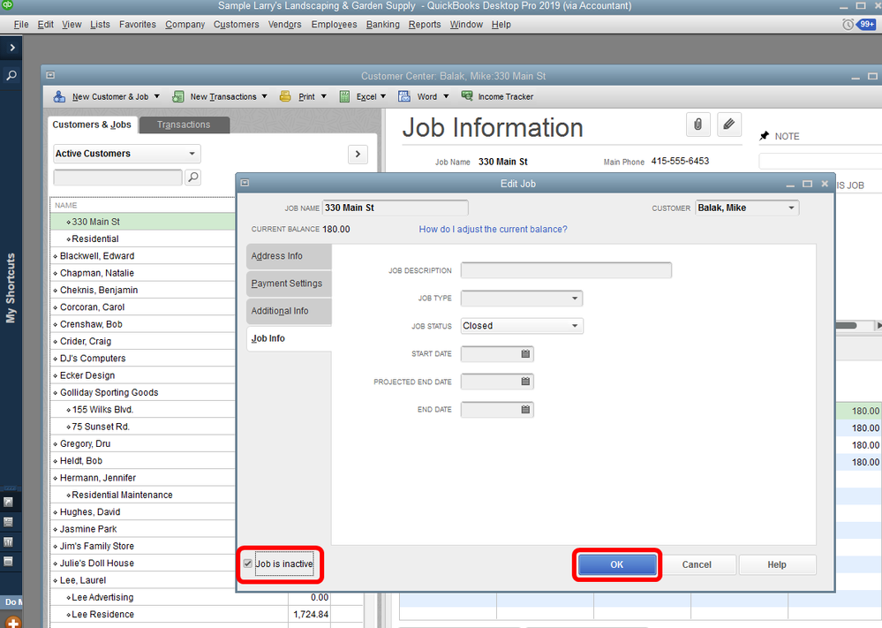The image size is (882, 628).
Task: Select Blackwell, Edward in customer list
Action: 142,256
